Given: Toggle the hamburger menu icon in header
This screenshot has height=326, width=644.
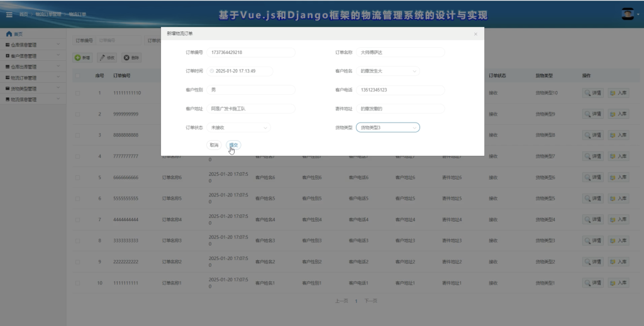Looking at the screenshot, I should coord(9,14).
